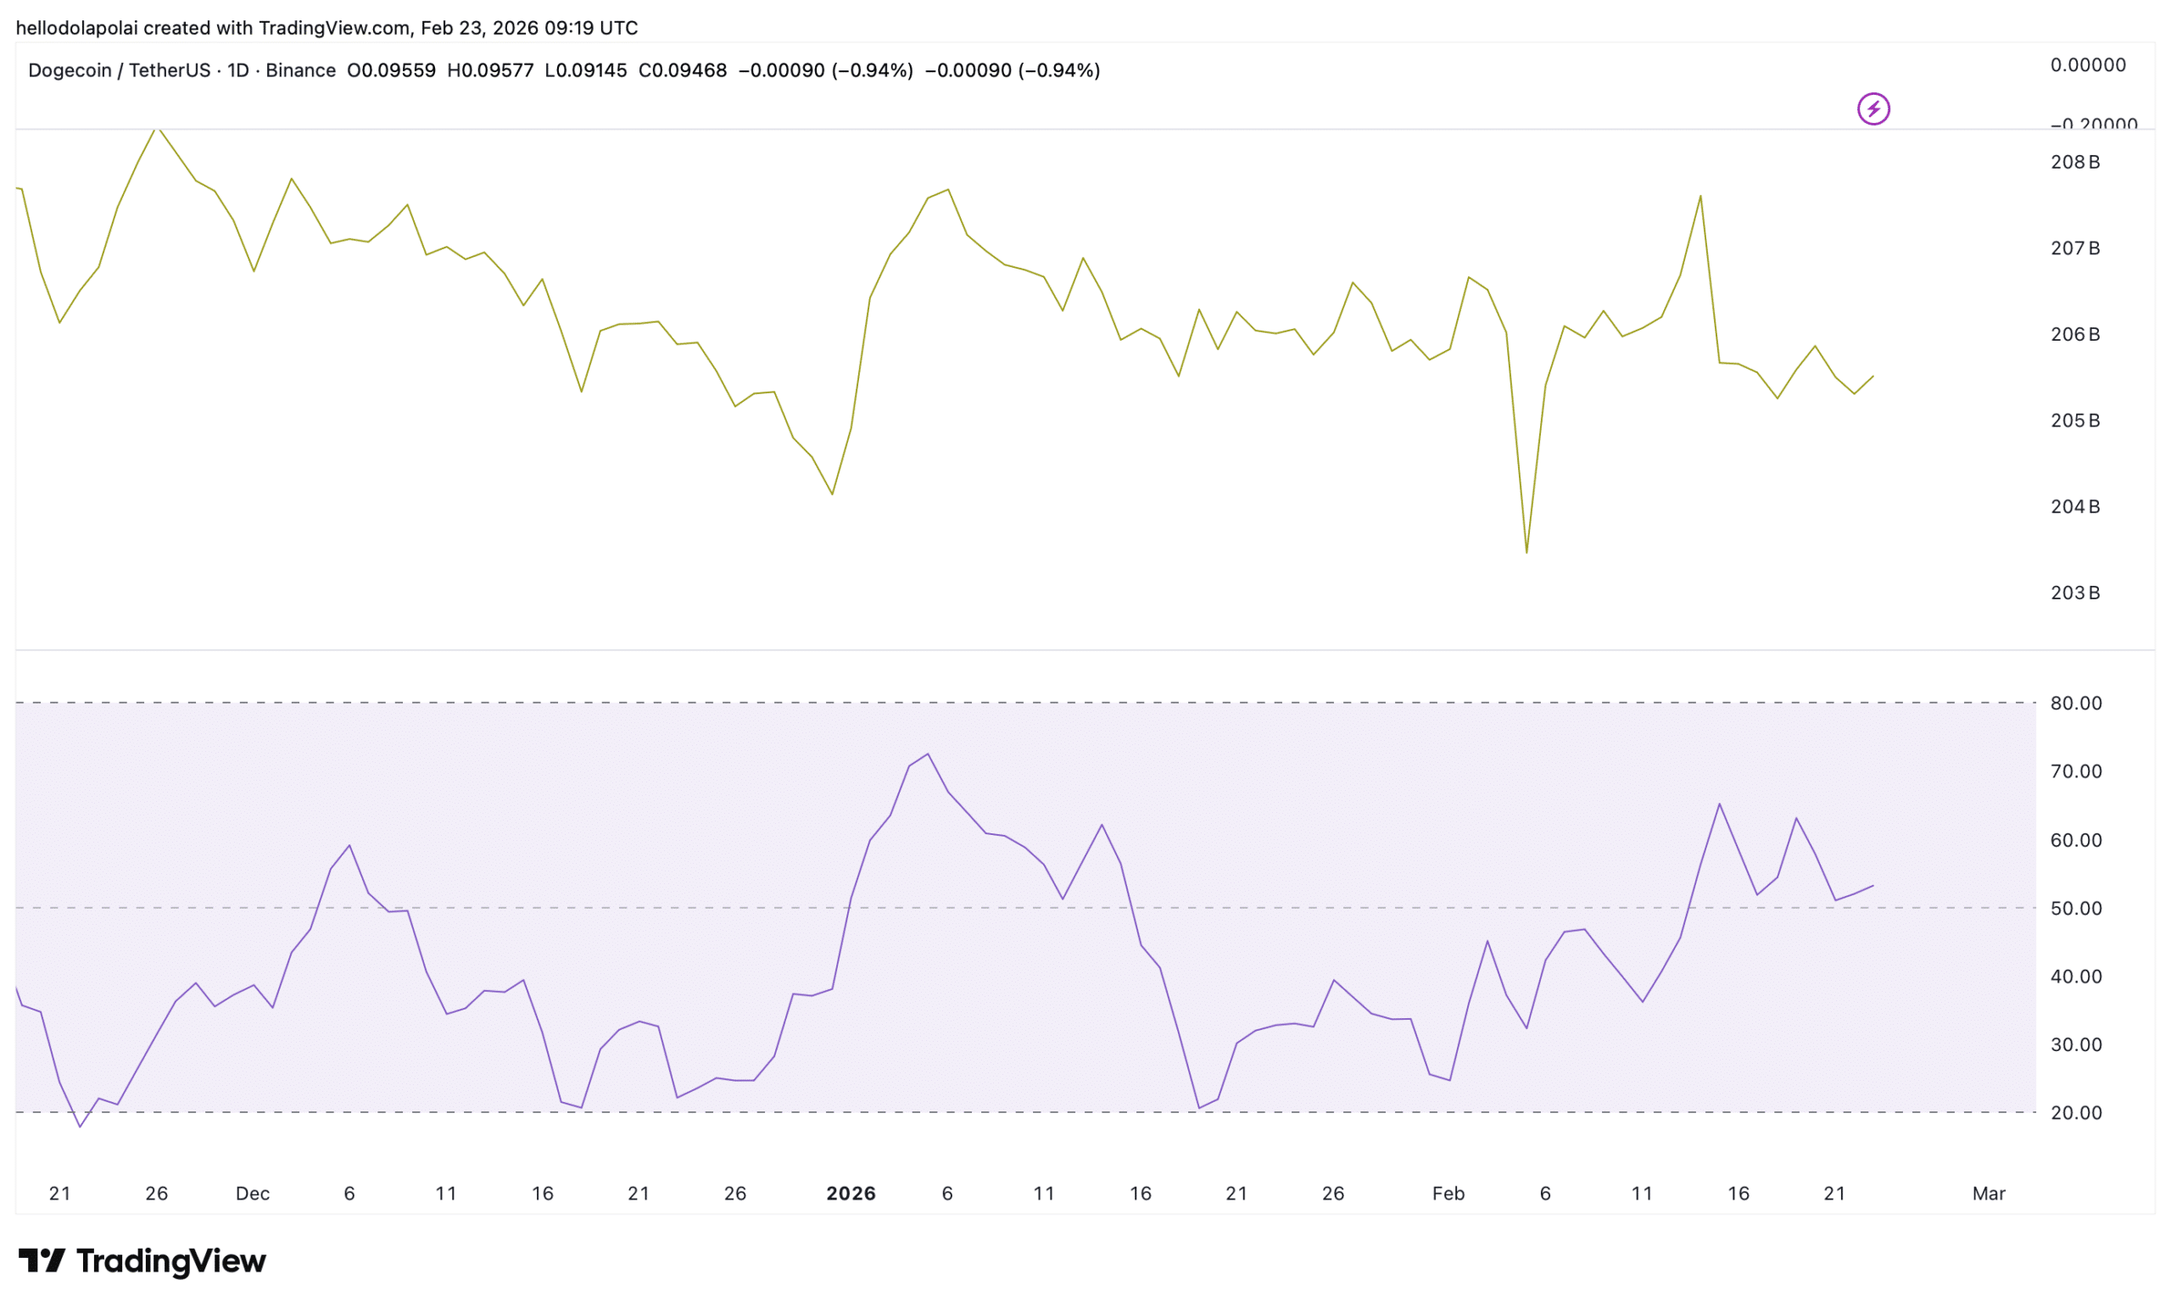The image size is (2171, 1308).
Task: Select the 50.00 oscillator scale label
Action: [2076, 908]
